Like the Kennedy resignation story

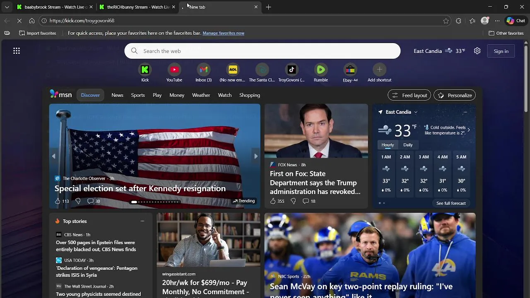[x=62, y=201]
